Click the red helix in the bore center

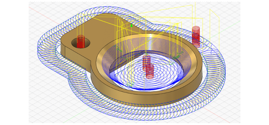[x=149, y=67]
